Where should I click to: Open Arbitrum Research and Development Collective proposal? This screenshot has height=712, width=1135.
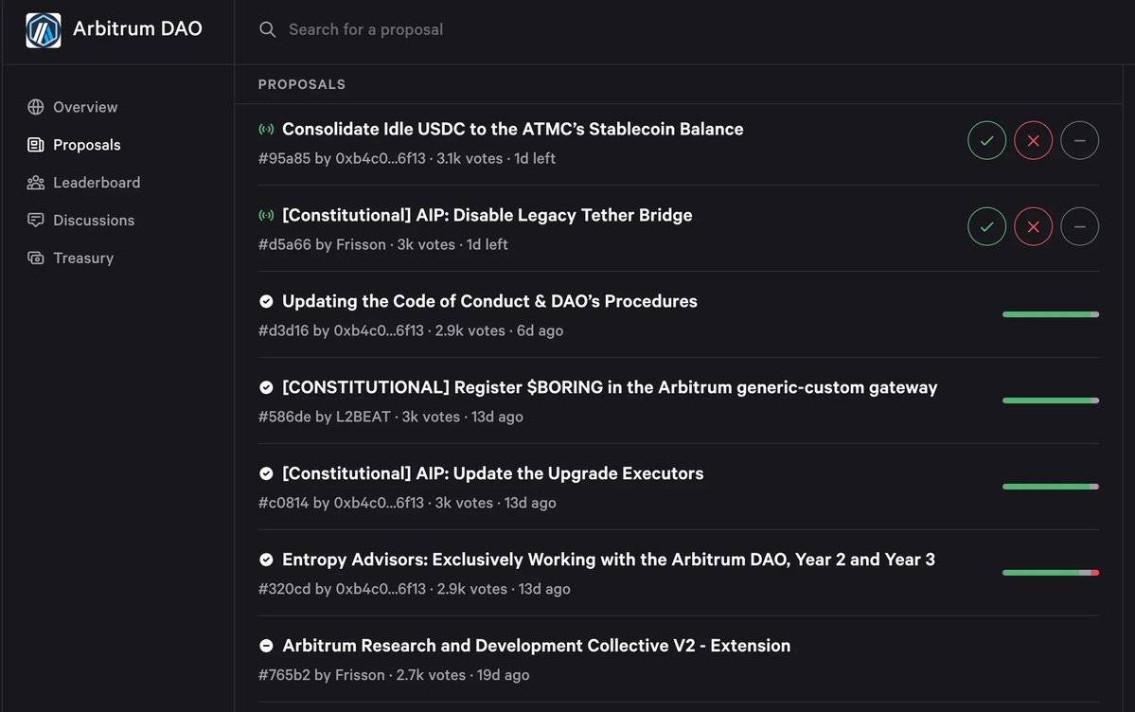point(536,646)
